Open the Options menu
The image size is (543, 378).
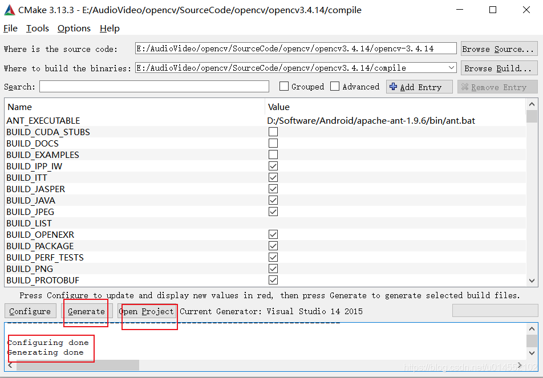[x=74, y=29]
